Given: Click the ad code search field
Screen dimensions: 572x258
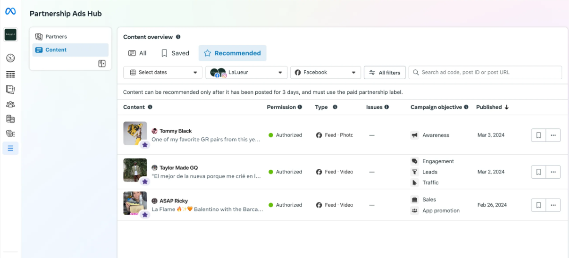Looking at the screenshot, I should coord(485,73).
